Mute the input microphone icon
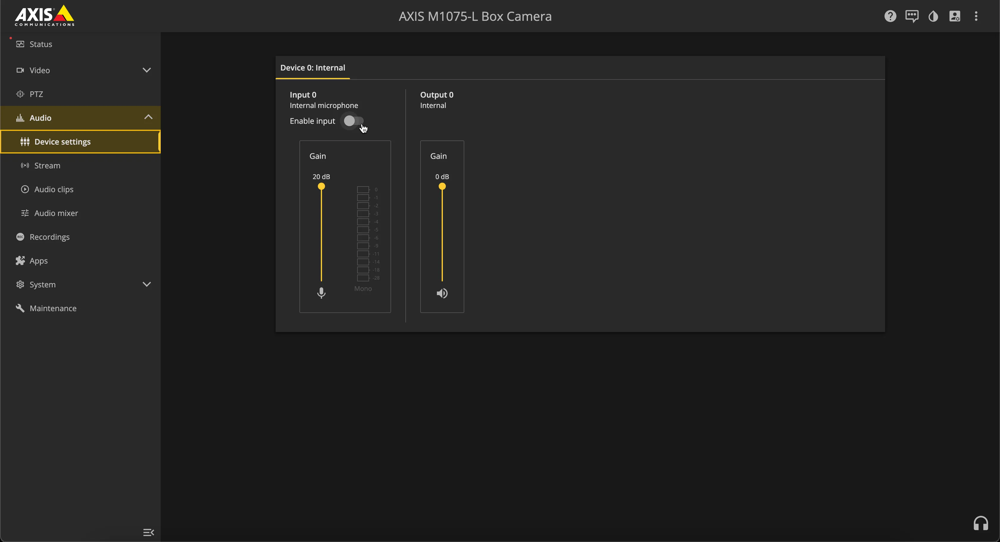The image size is (1000, 542). [x=321, y=293]
